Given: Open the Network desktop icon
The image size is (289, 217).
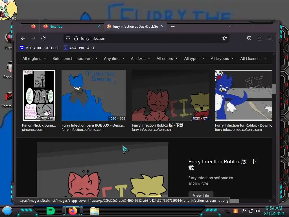Looking at the screenshot, I should click(x=8, y=41).
